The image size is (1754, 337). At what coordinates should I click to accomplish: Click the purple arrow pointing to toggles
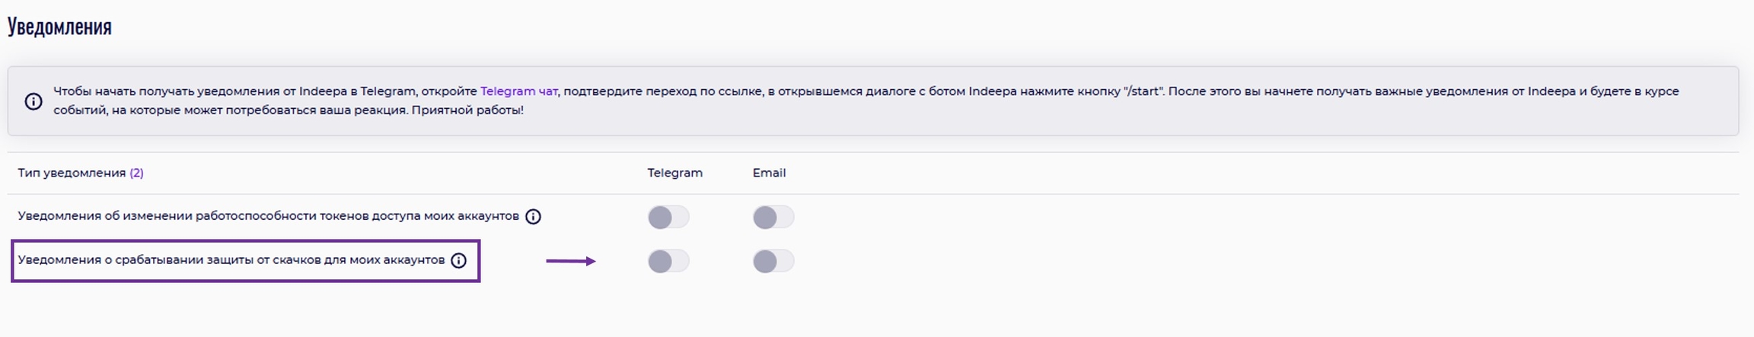[570, 261]
